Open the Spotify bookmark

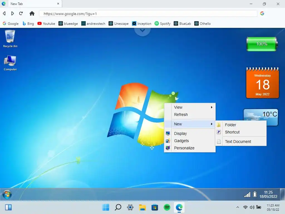tap(163, 24)
